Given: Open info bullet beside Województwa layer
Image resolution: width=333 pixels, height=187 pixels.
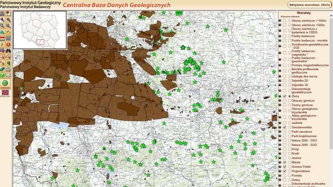Looking at the screenshot, I should click(x=280, y=171).
